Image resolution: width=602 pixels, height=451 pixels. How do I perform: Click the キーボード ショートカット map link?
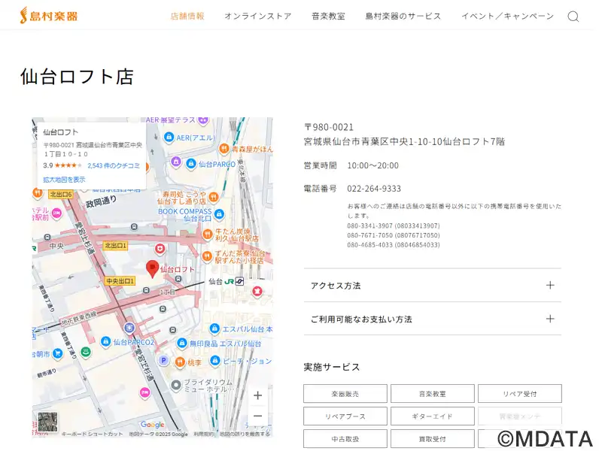point(92,434)
